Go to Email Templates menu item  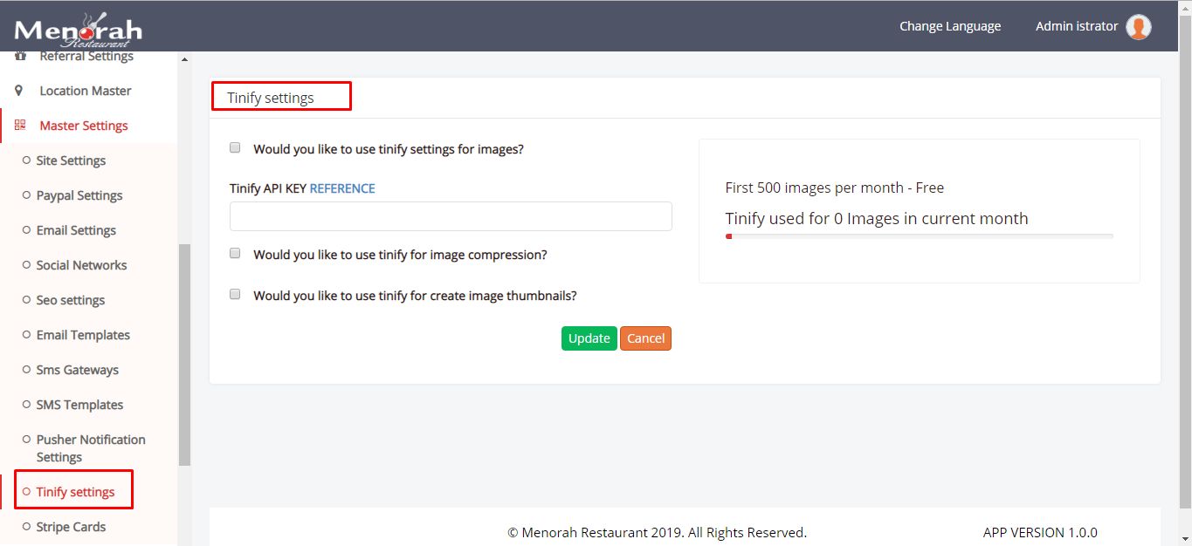tap(83, 335)
